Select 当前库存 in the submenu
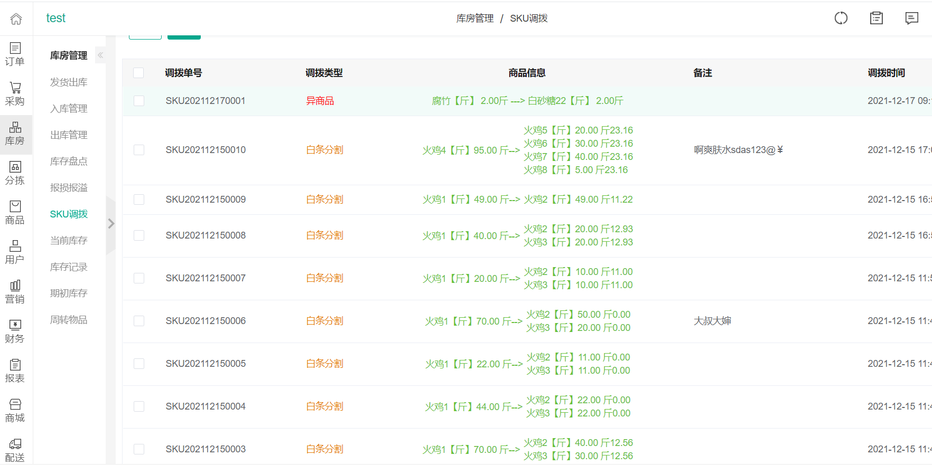Screen dimensions: 932x465 coord(69,241)
